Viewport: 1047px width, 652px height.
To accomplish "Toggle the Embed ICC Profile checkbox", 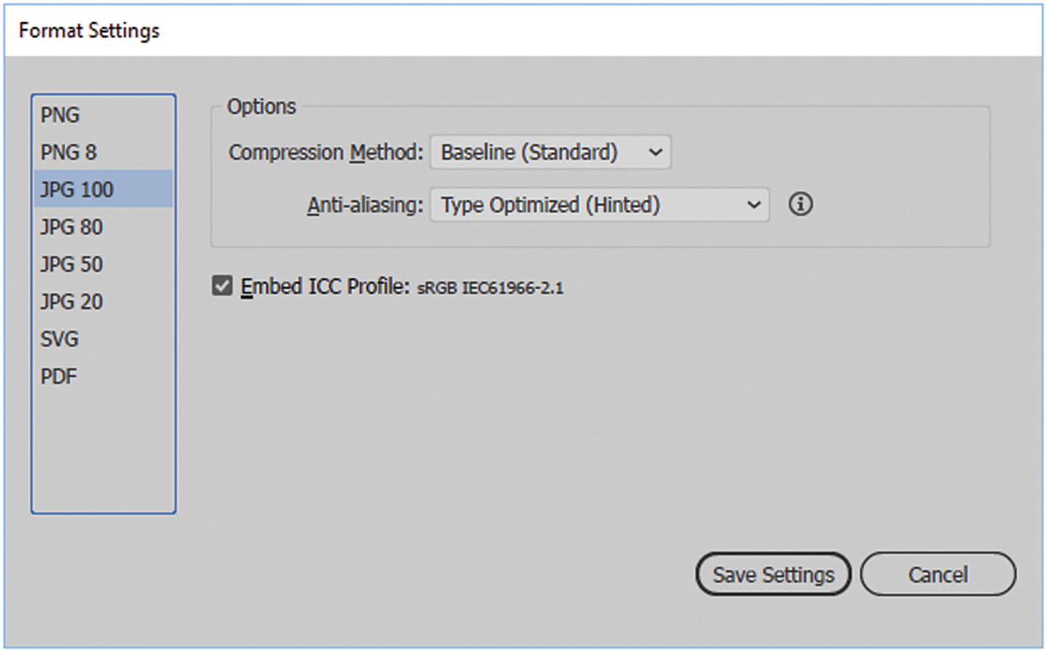I will point(222,286).
